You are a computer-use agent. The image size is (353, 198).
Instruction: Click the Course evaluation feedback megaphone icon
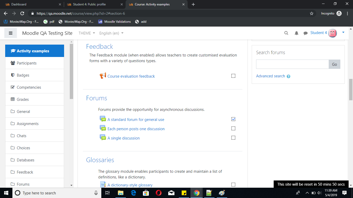point(103,76)
